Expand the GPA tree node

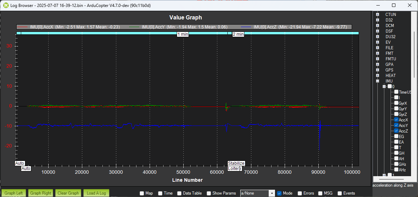coord(377,65)
